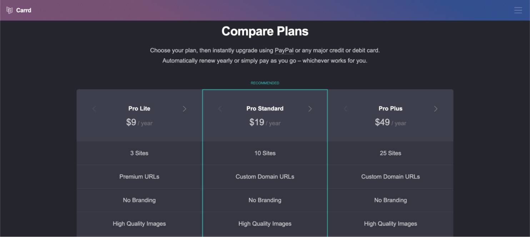This screenshot has height=237, width=530.
Task: Click the right arrow beside Pro Standard
Action: [x=310, y=109]
